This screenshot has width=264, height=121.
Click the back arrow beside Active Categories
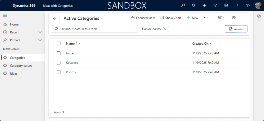pyautogui.click(x=55, y=18)
